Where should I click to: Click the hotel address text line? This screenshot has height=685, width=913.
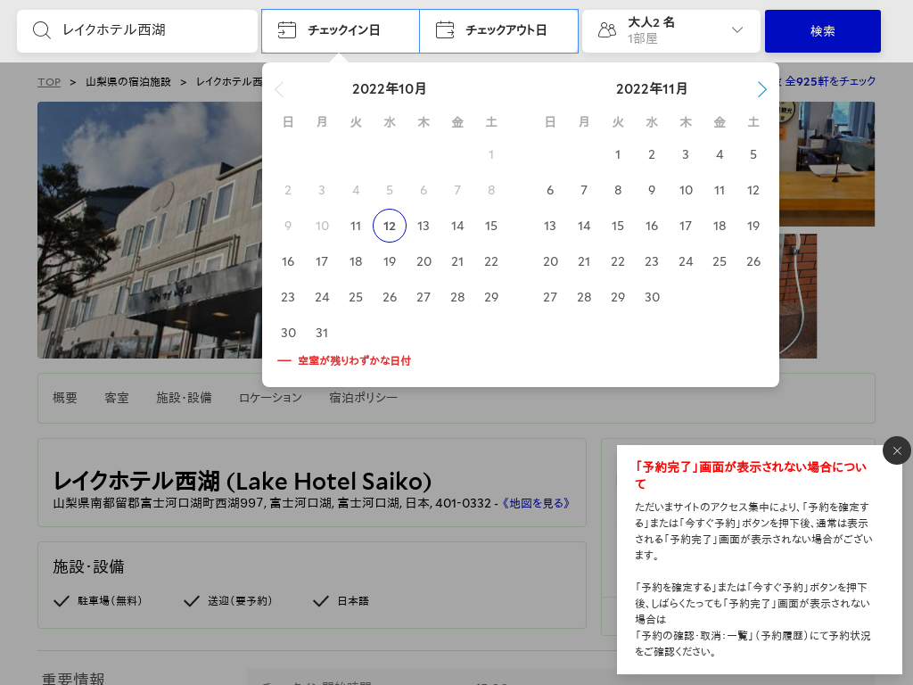click(272, 503)
